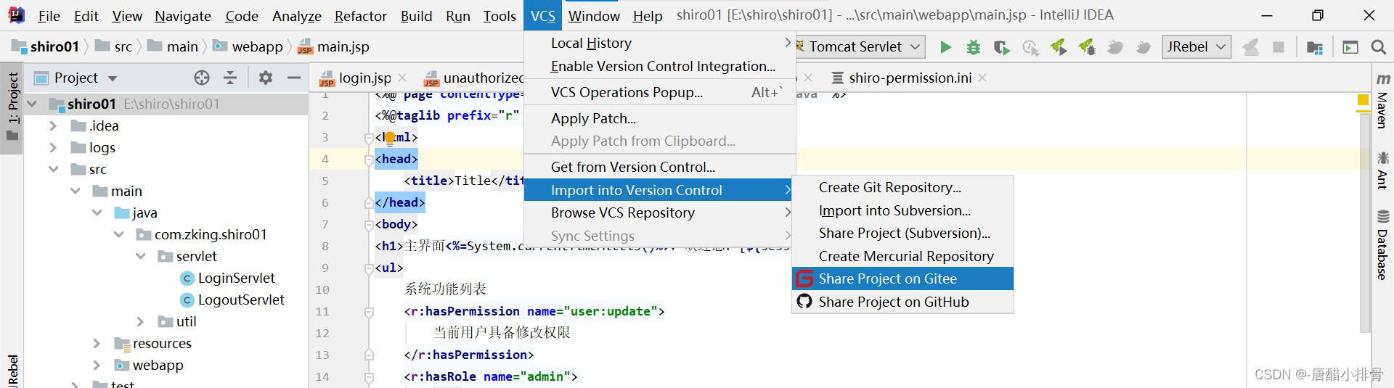The height and width of the screenshot is (388, 1394).
Task: Open the JRebel dropdown in toolbar
Action: pyautogui.click(x=1197, y=47)
